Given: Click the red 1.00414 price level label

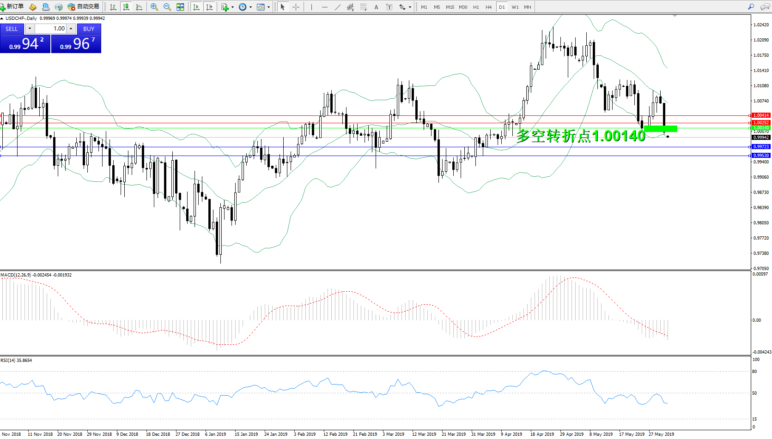Looking at the screenshot, I should (x=761, y=115).
